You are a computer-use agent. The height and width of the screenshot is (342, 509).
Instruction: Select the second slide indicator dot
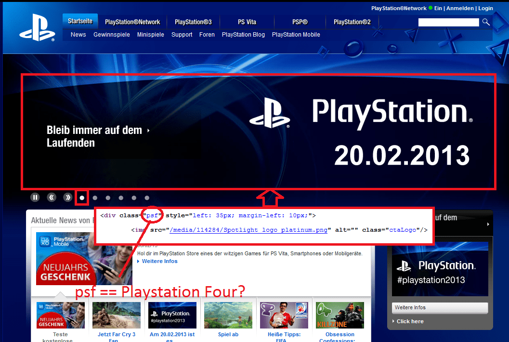[95, 198]
